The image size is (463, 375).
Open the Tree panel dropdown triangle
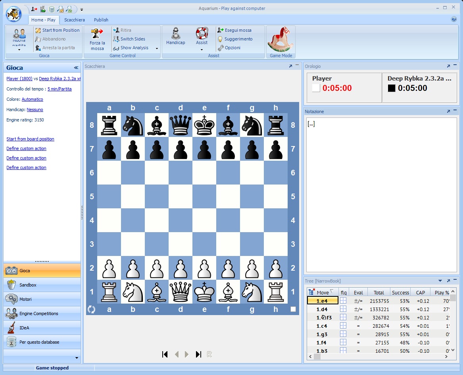pyautogui.click(x=440, y=281)
